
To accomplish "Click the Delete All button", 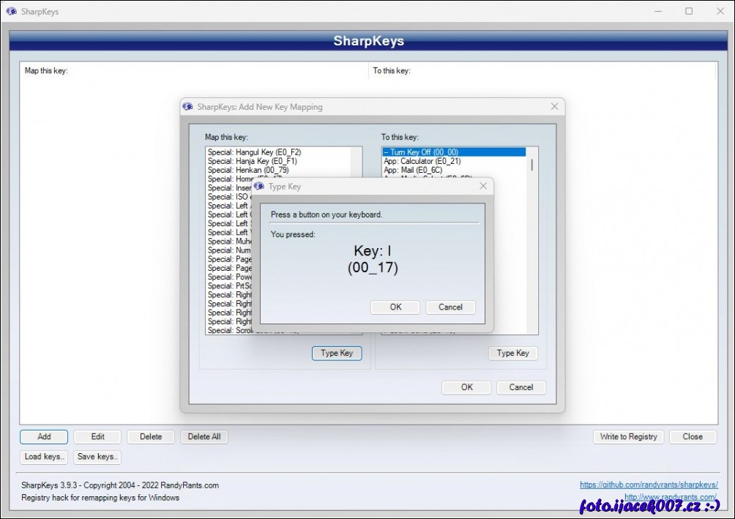I will click(204, 437).
